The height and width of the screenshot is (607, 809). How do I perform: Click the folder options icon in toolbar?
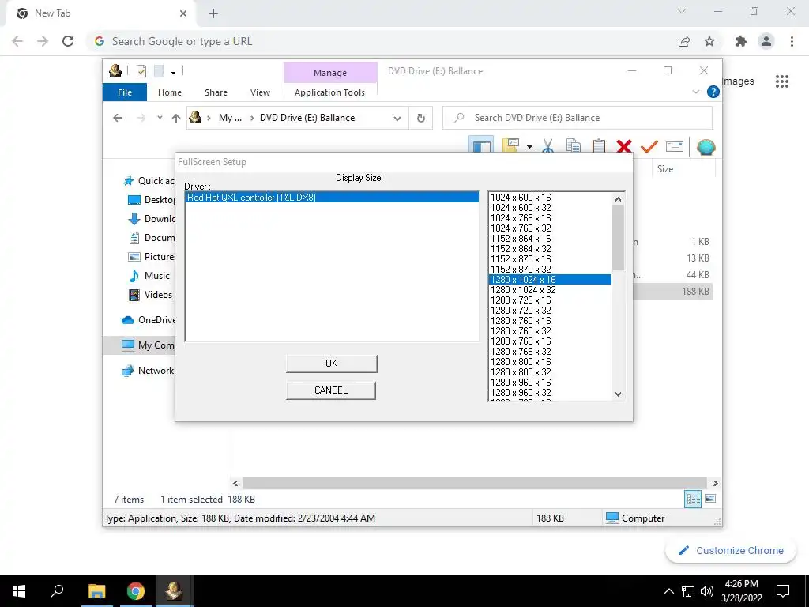tap(510, 145)
